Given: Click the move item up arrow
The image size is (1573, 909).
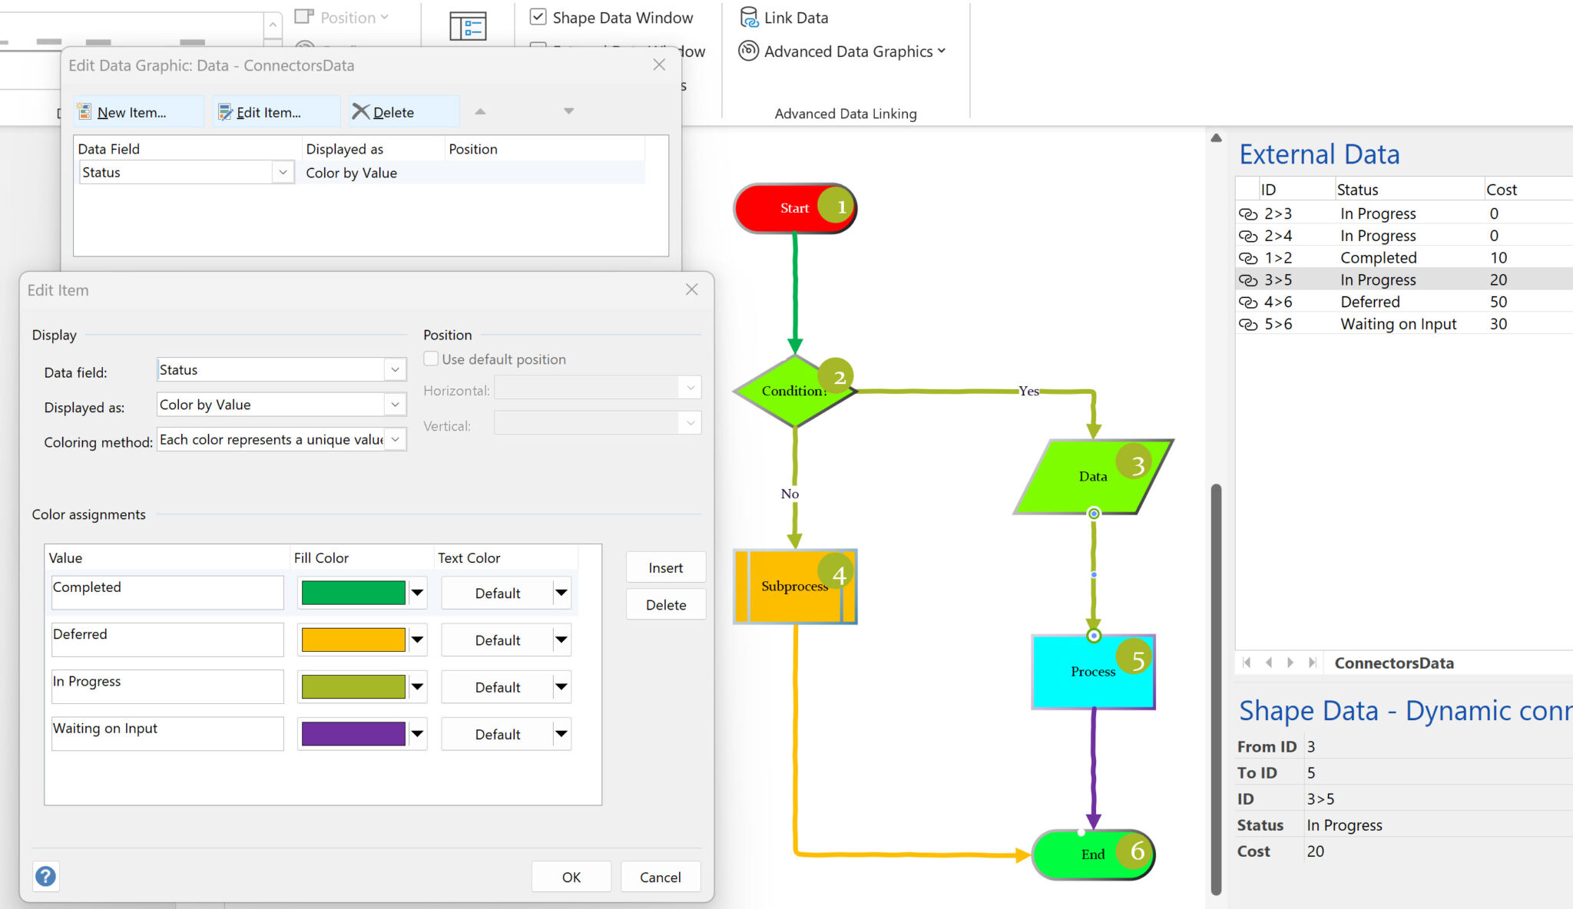Looking at the screenshot, I should 480,111.
